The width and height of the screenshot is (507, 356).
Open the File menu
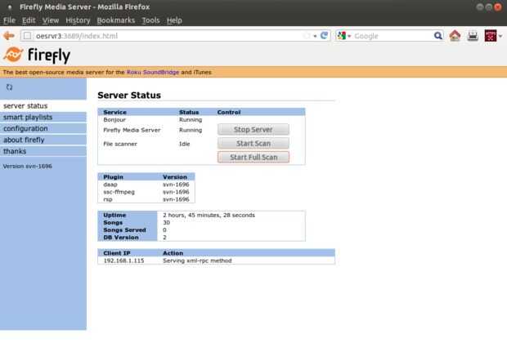(x=9, y=20)
